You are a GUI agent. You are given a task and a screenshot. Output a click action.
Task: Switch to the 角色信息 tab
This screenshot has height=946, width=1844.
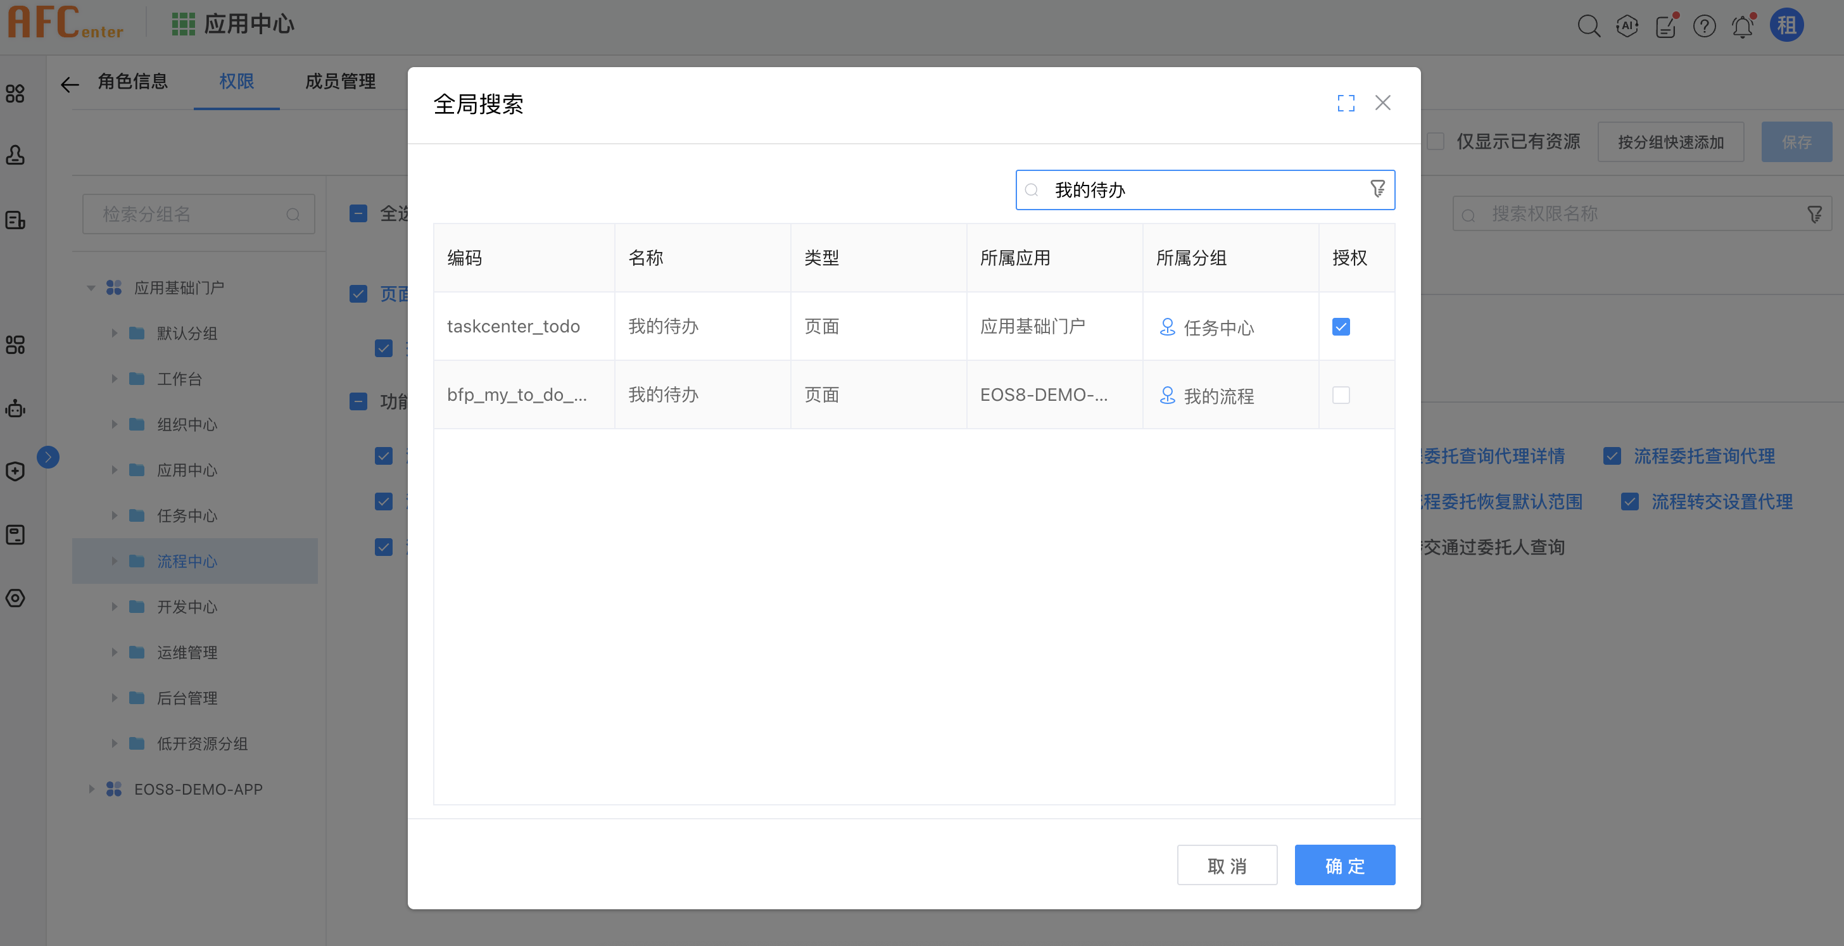(132, 82)
